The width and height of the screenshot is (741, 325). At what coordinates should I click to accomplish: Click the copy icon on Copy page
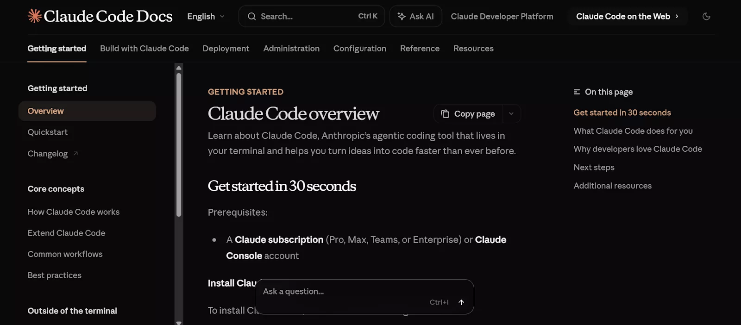click(445, 113)
